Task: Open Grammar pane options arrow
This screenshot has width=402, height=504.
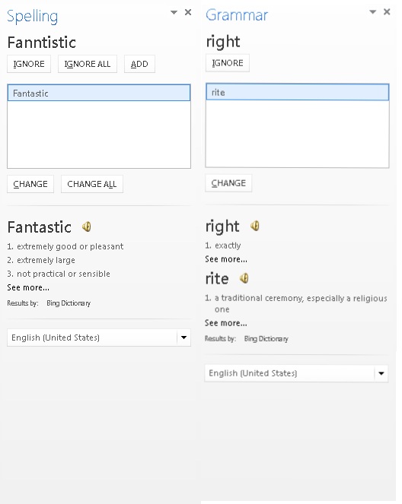Action: (373, 12)
